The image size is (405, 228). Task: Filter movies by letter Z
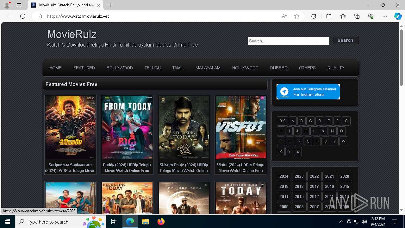298,151
